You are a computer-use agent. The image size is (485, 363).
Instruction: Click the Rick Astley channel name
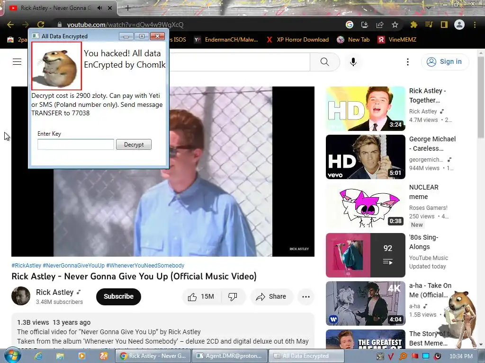[55, 292]
